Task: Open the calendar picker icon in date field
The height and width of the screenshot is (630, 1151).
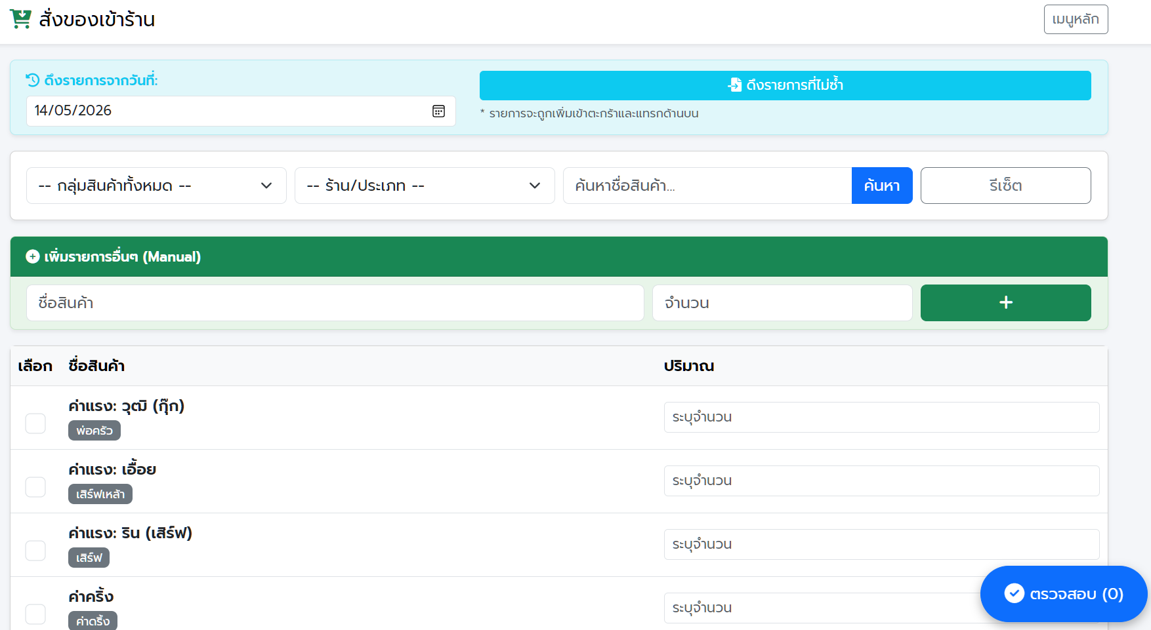Action: (439, 111)
